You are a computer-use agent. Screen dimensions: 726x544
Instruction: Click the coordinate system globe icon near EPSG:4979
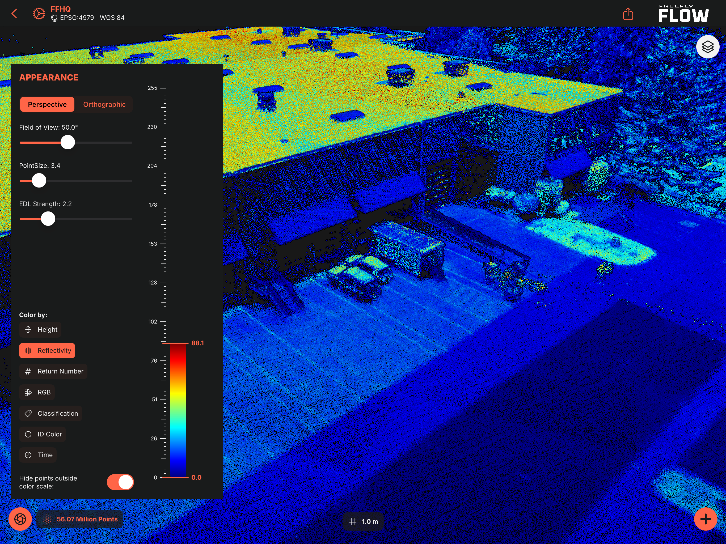54,18
